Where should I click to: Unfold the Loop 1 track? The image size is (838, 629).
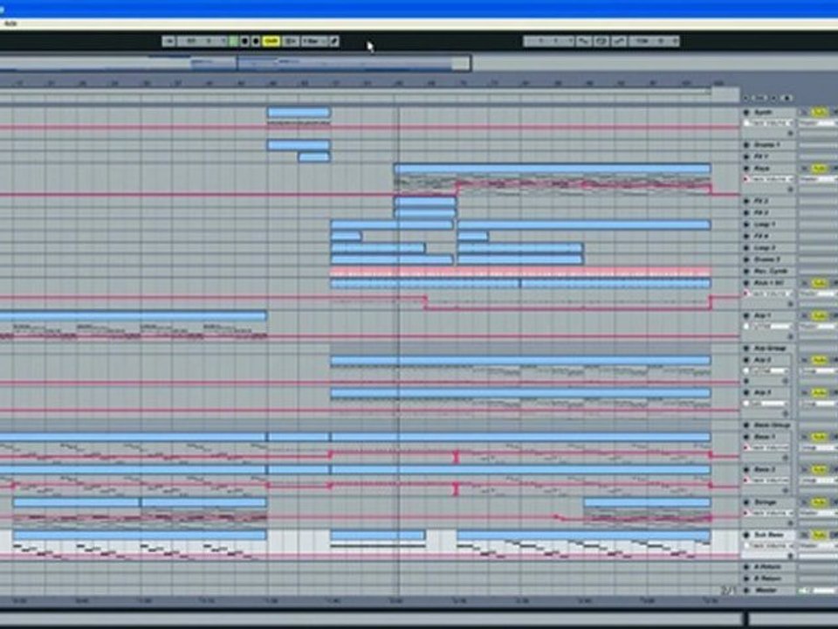(746, 225)
